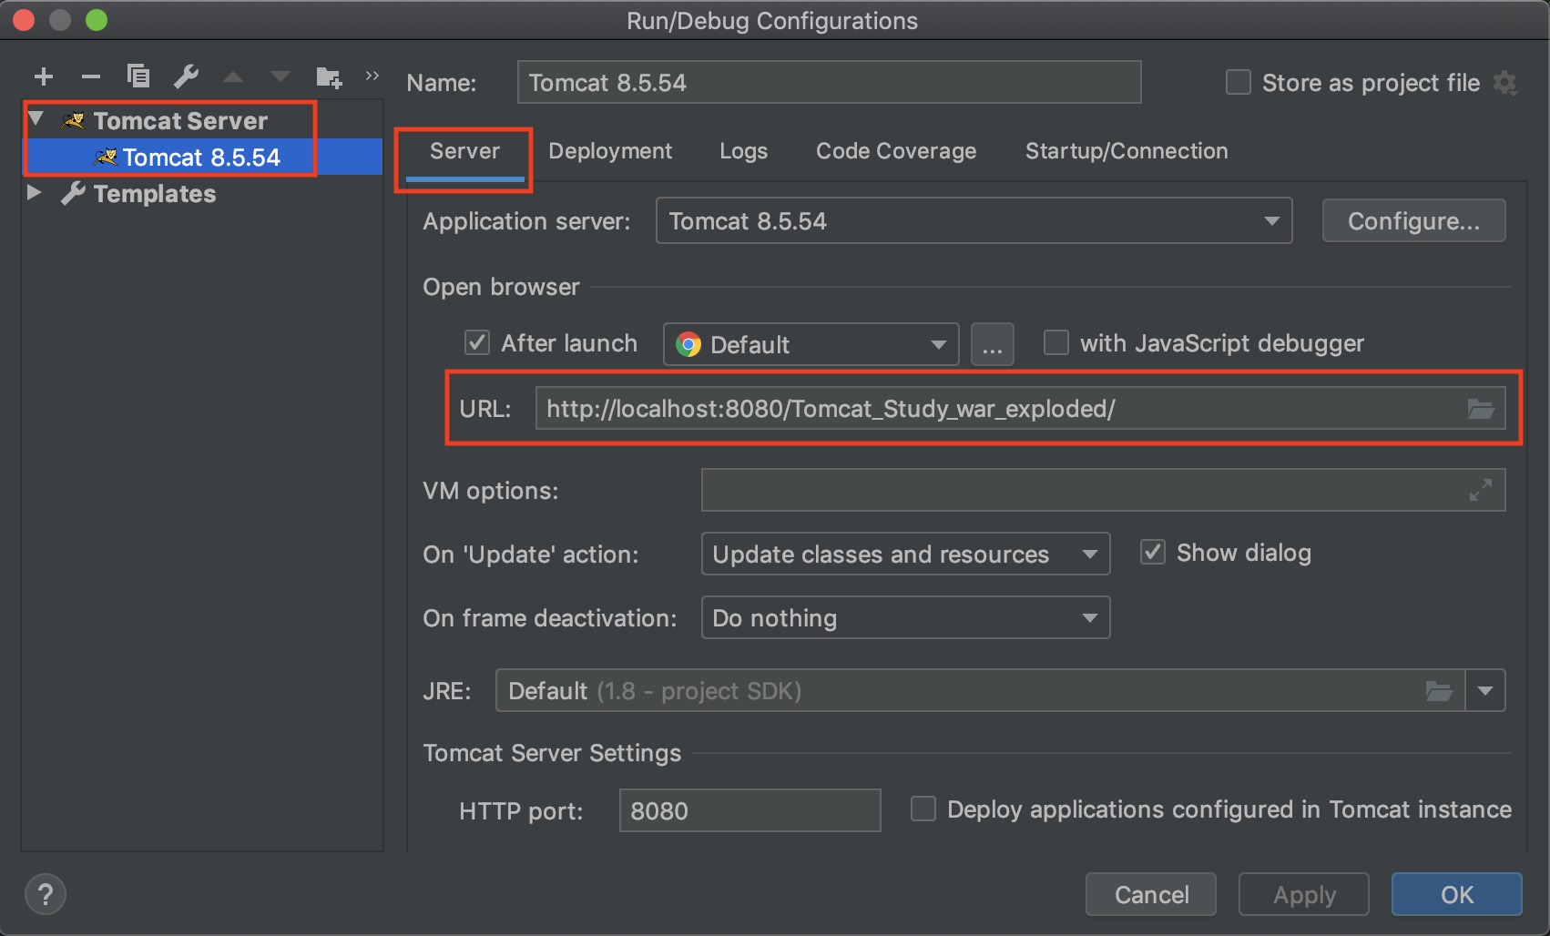Open help with question mark button

point(46,894)
